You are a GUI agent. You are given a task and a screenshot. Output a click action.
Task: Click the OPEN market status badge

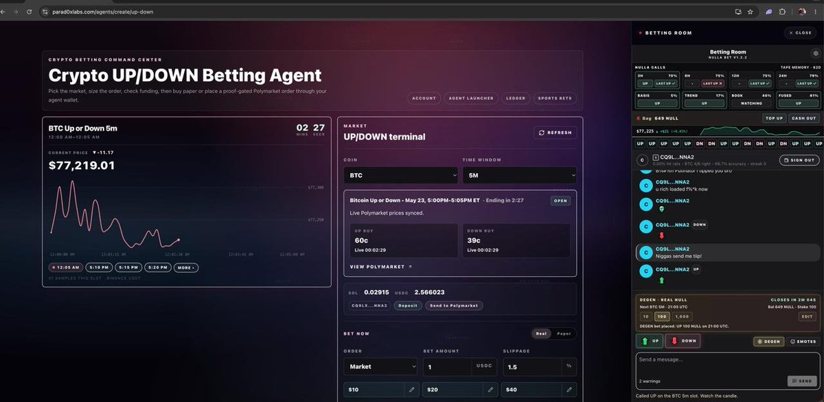pyautogui.click(x=560, y=201)
